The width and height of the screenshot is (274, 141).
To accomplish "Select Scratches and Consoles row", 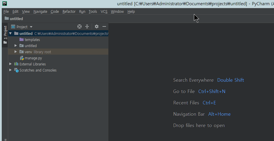I will [x=58, y=70].
